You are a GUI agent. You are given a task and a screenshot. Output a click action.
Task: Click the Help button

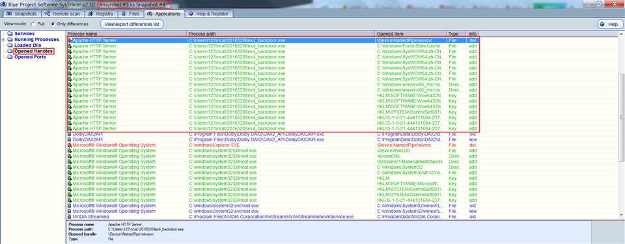[609, 24]
